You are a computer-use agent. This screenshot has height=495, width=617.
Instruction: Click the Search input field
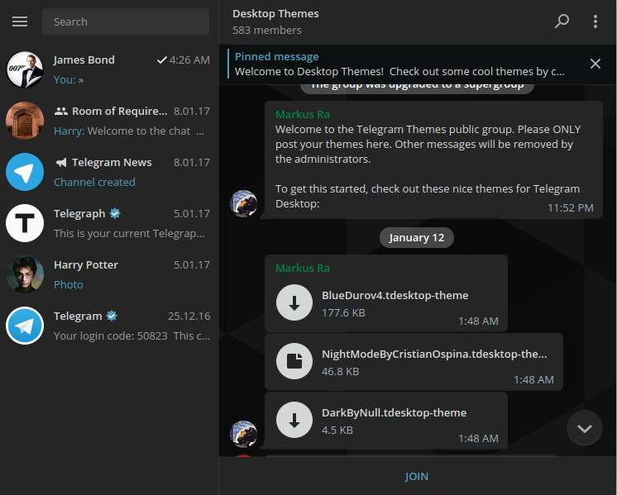pos(126,21)
